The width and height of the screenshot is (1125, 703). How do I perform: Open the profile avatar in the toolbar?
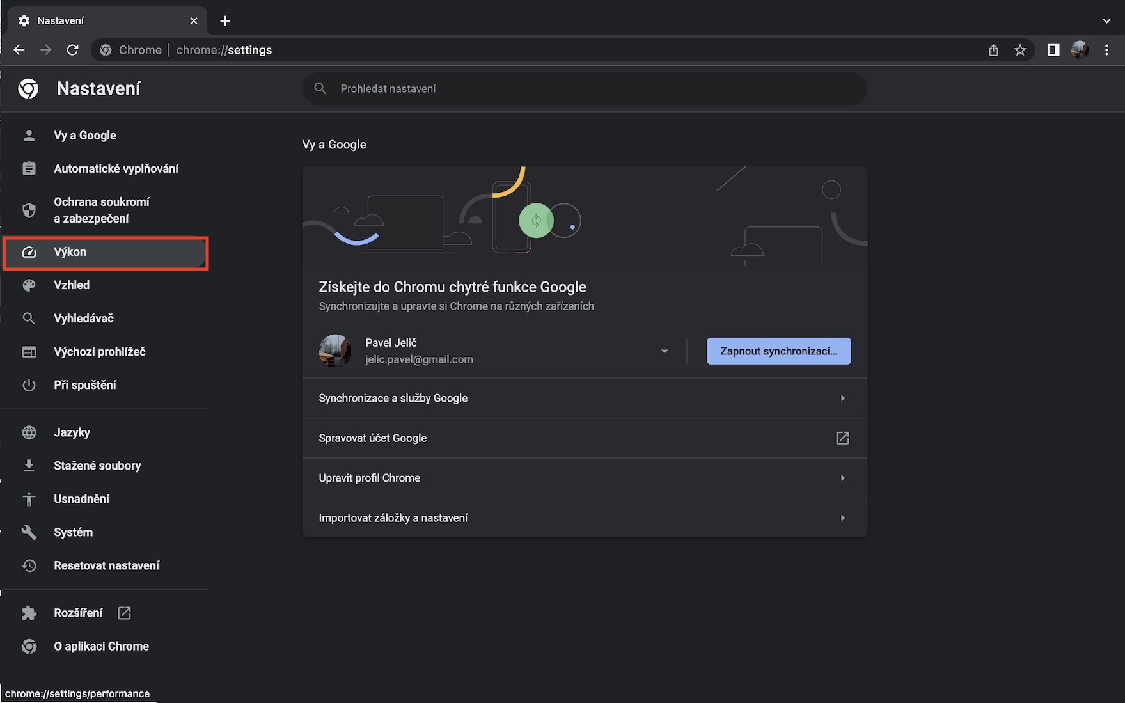tap(1080, 50)
